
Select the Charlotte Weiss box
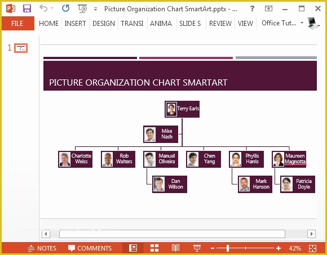pos(76,159)
